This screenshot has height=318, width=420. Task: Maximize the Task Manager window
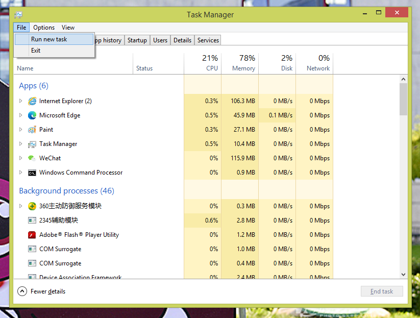[x=379, y=13]
